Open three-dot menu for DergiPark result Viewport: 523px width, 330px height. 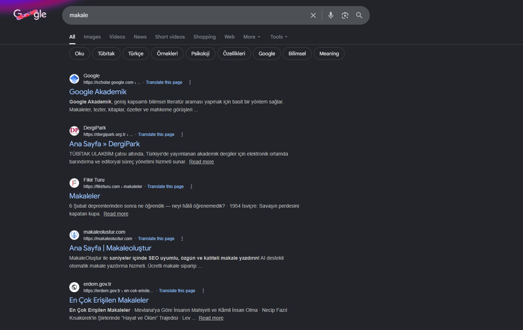[182, 134]
